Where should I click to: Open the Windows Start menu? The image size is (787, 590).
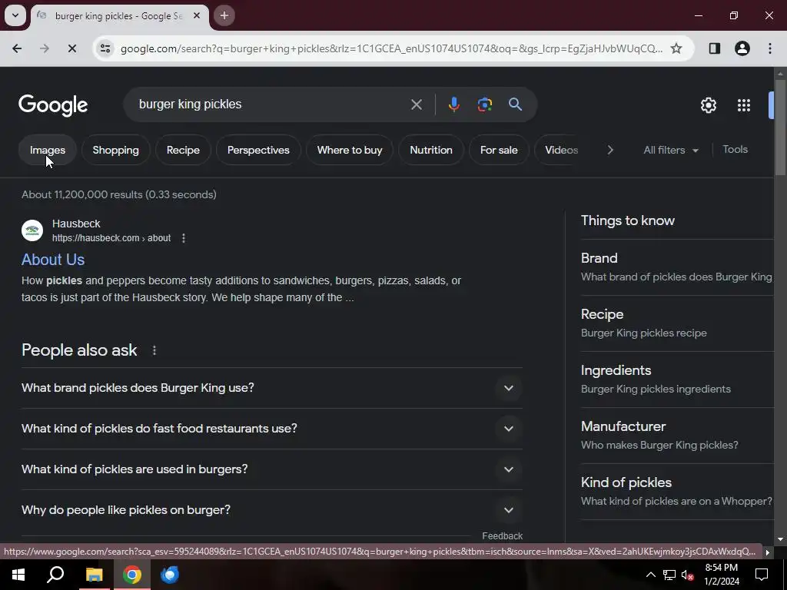coord(18,575)
